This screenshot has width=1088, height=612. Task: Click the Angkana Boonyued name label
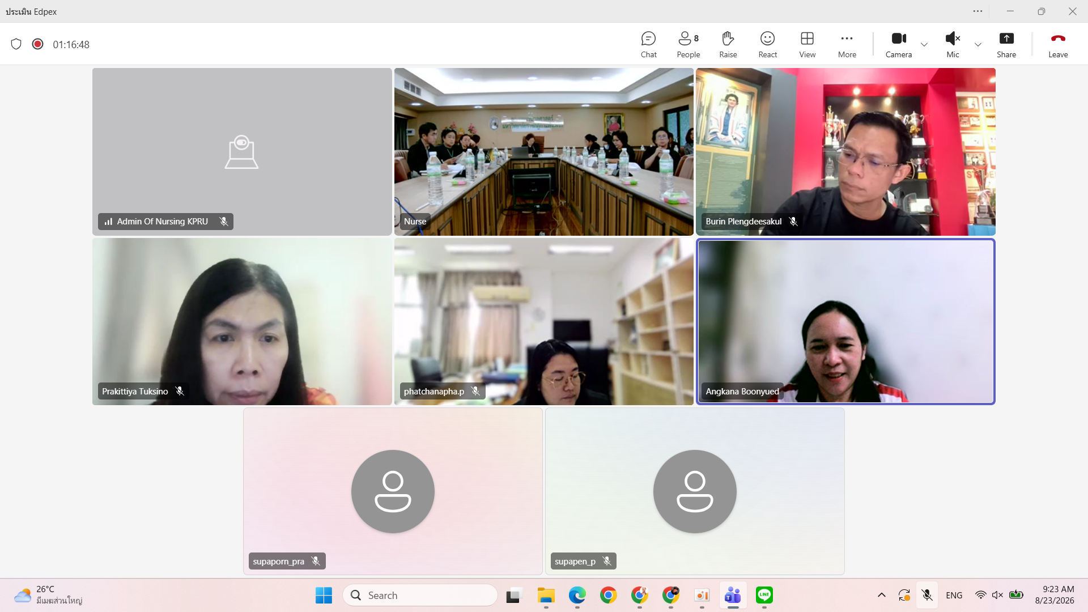pos(742,392)
